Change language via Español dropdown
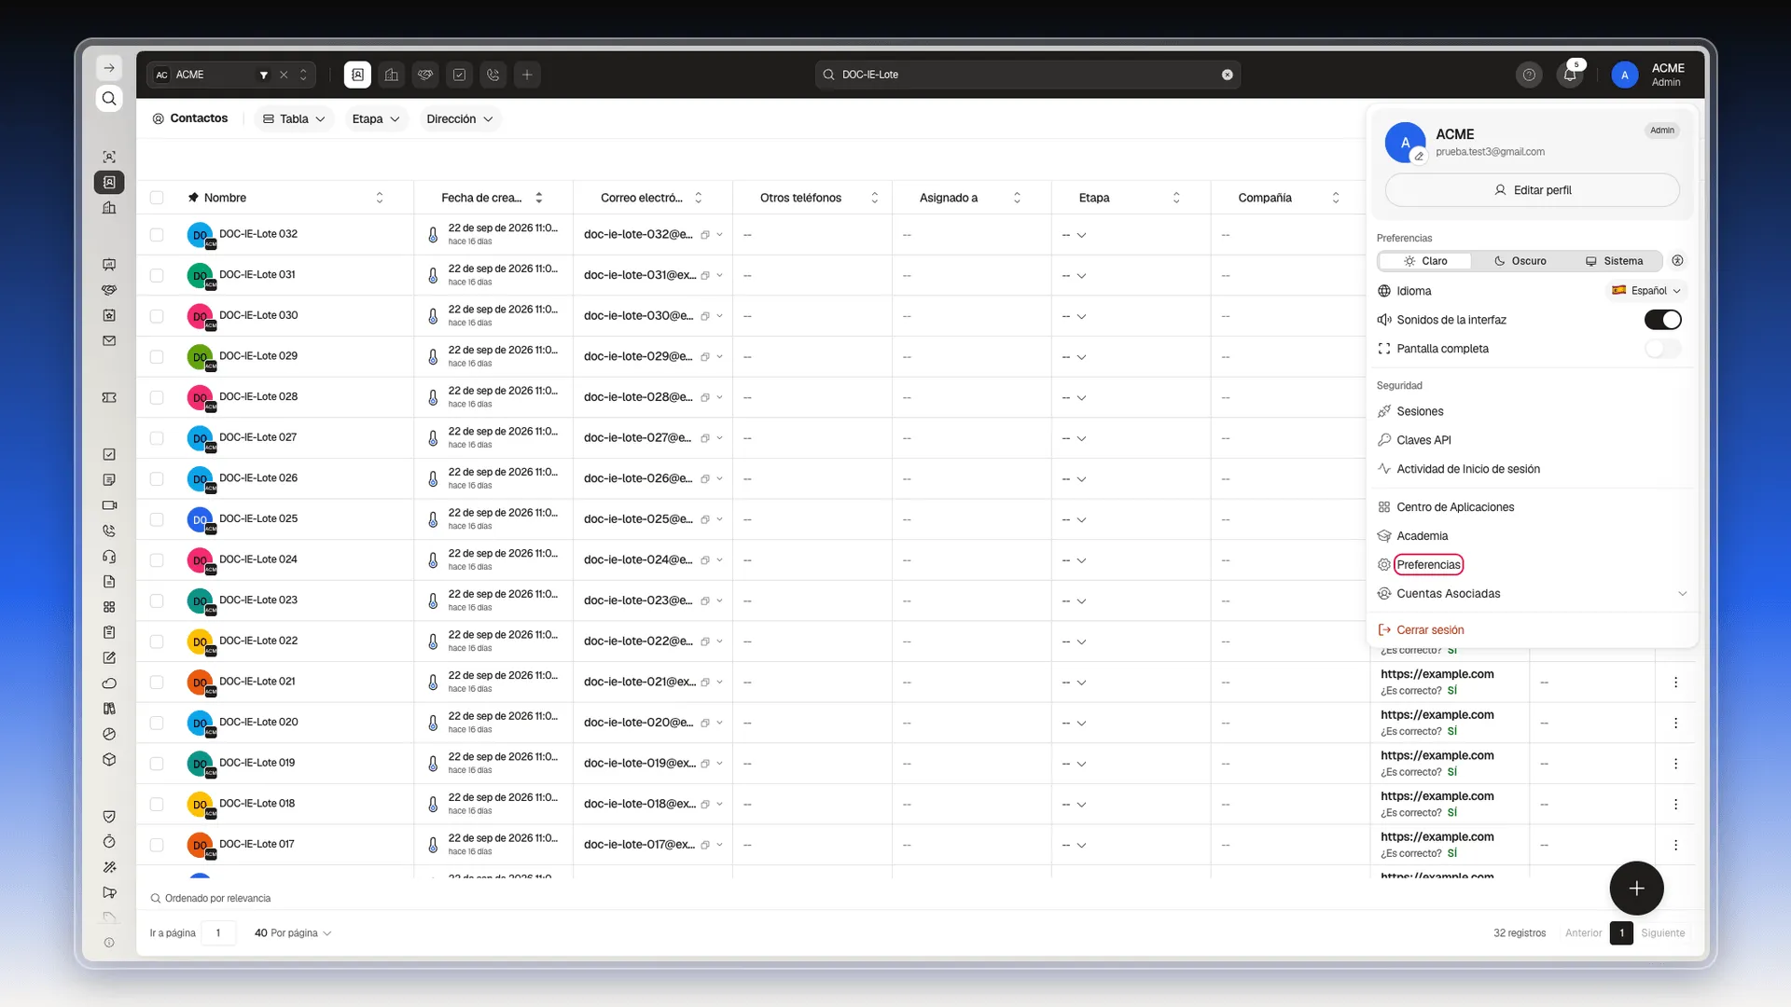 [x=1646, y=291]
